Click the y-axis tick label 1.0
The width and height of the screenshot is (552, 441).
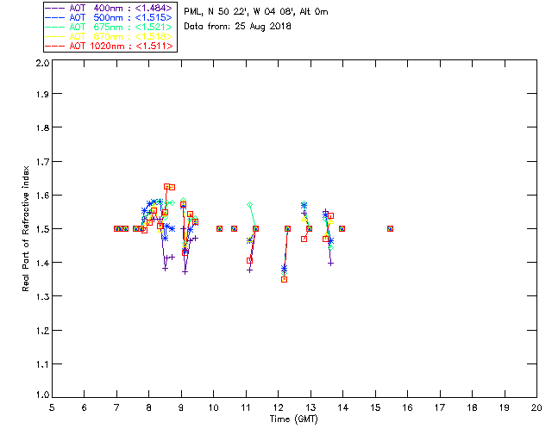tap(42, 394)
